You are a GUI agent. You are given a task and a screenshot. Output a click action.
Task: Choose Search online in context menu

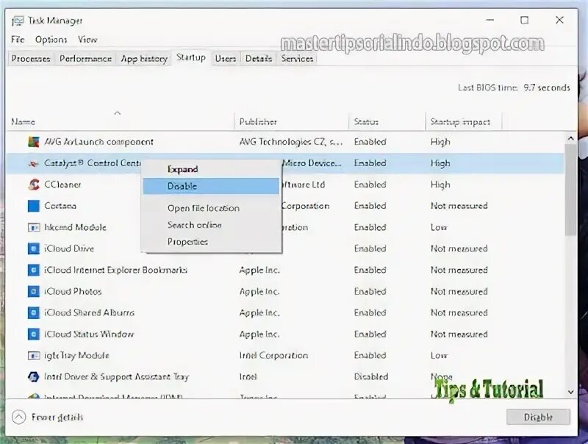211,225
